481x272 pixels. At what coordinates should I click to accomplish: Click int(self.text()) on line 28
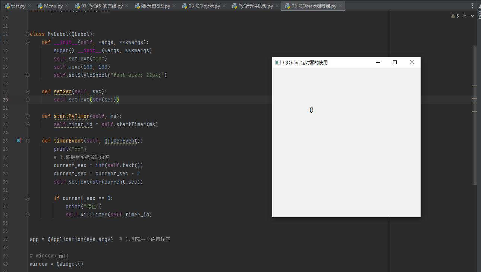click(x=119, y=166)
